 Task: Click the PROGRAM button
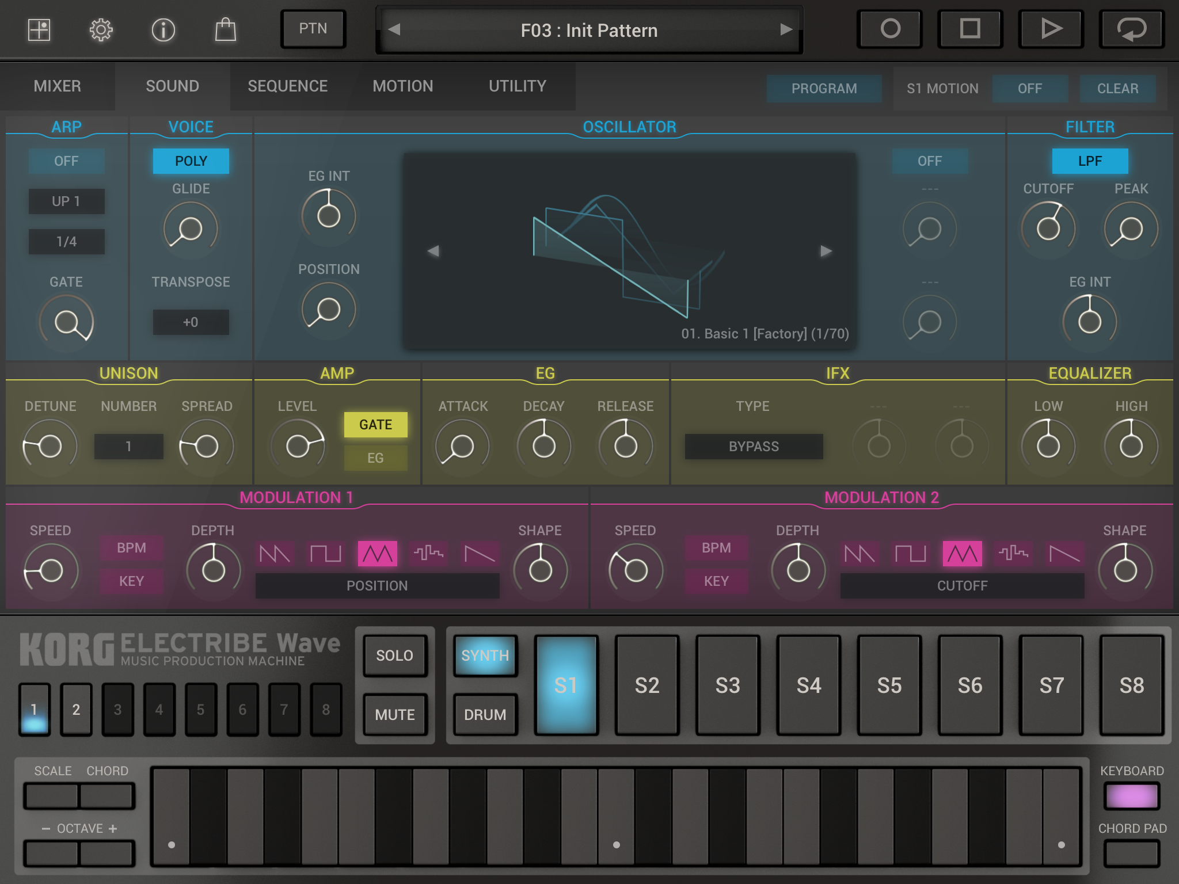click(x=823, y=89)
